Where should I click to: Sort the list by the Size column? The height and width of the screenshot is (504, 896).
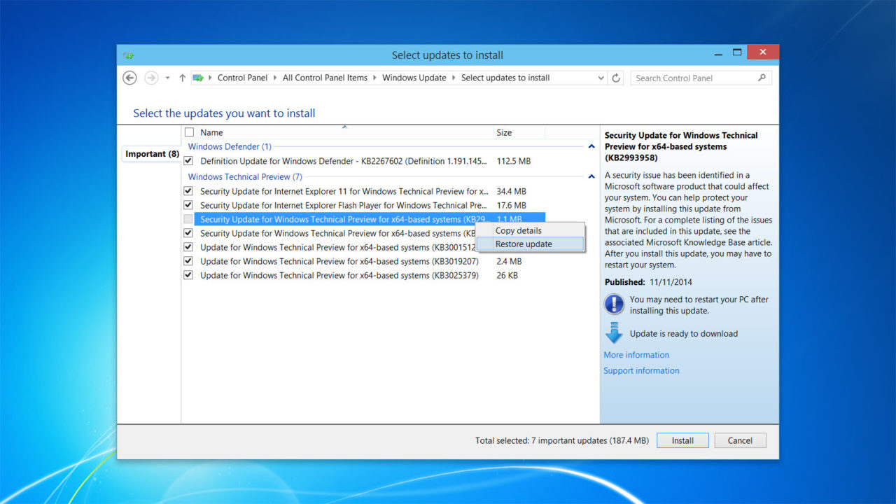coord(504,132)
